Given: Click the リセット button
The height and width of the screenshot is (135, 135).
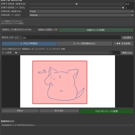Looking at the screenshot, I should [20, 111].
